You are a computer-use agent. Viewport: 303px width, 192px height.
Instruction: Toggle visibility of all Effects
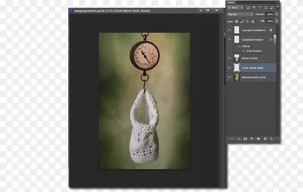pos(239,46)
